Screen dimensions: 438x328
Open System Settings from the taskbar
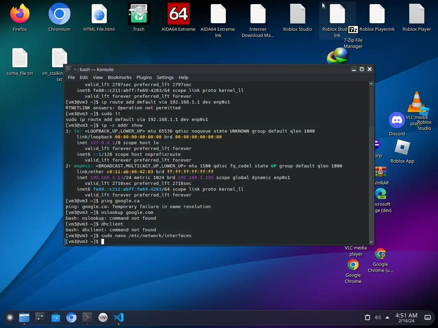click(40, 317)
